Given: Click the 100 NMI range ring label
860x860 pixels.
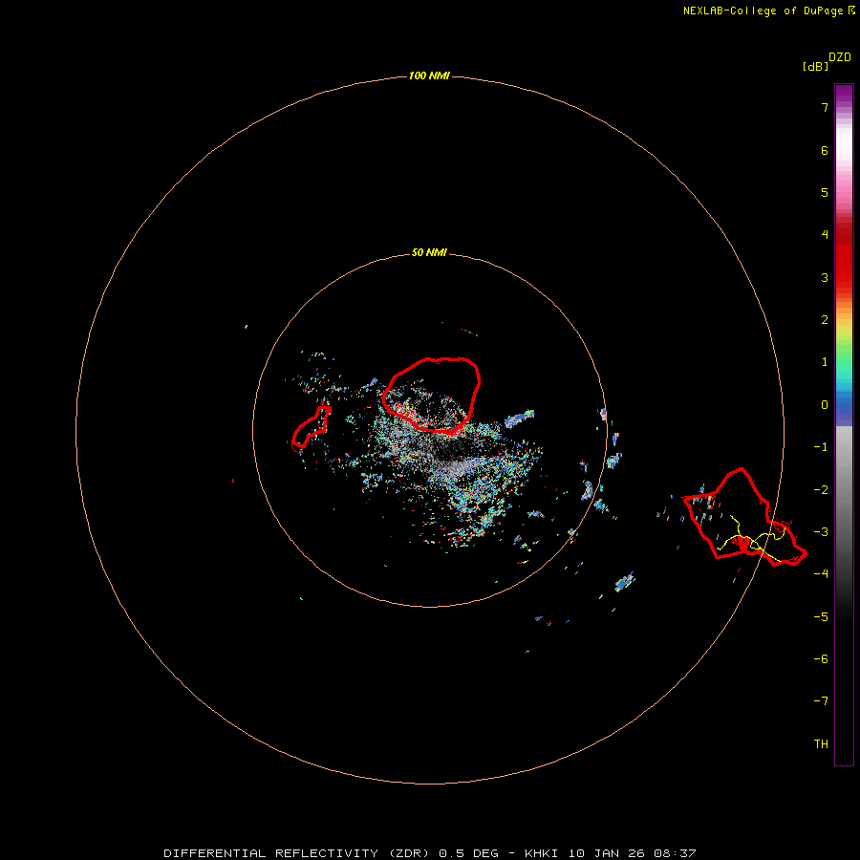Looking at the screenshot, I should (429, 75).
